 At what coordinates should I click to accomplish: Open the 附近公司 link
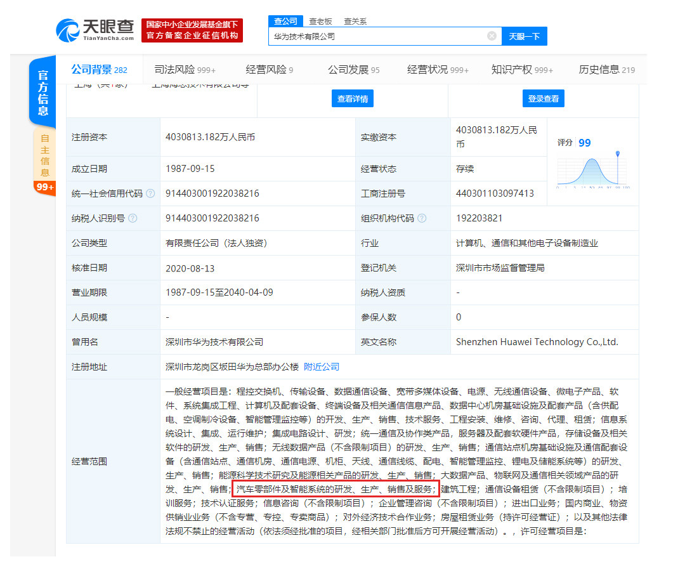pyautogui.click(x=322, y=367)
